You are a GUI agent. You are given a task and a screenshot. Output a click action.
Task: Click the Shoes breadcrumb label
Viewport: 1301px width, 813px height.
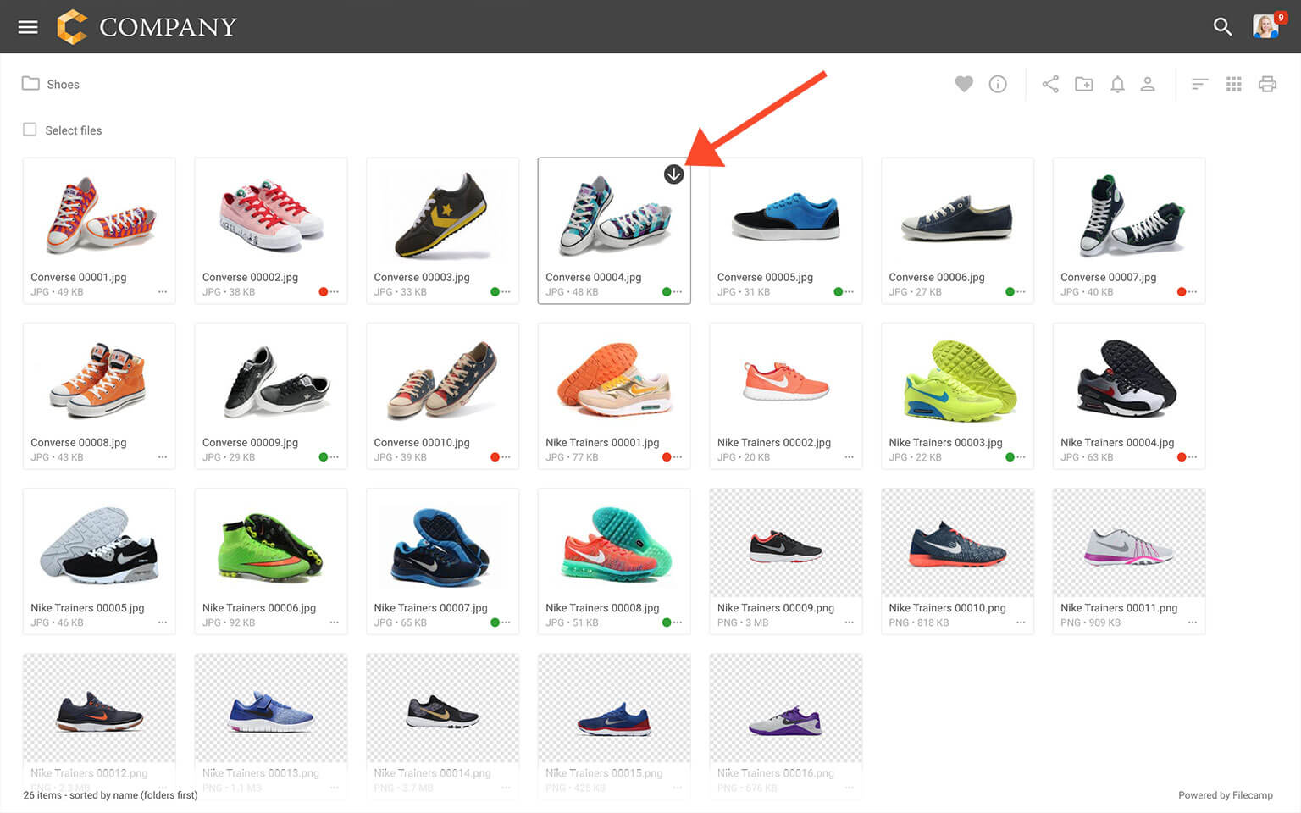tap(63, 85)
